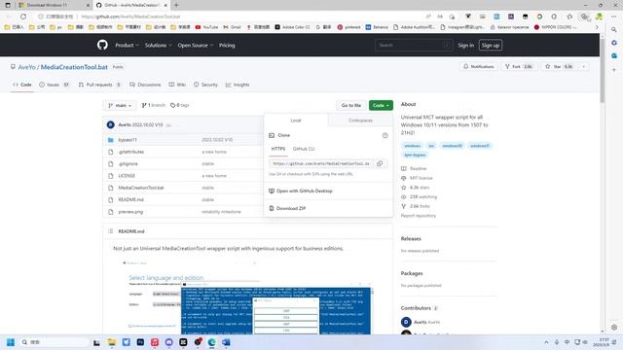This screenshot has height=350, width=623.
Task: Open the Wiki tab
Action: [177, 85]
